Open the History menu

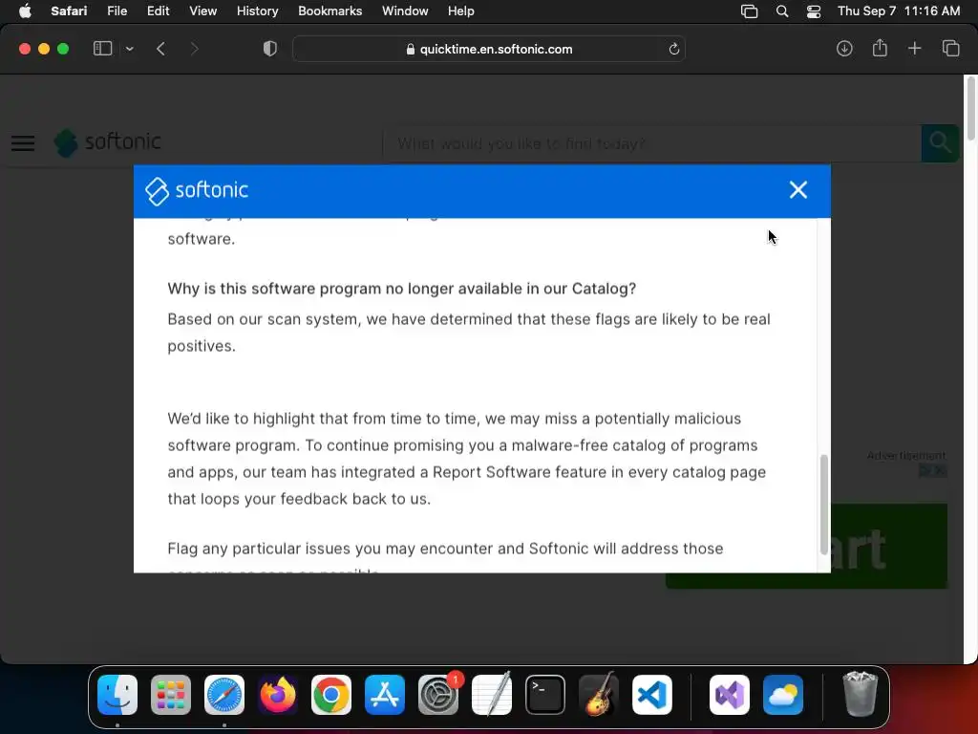tap(257, 11)
